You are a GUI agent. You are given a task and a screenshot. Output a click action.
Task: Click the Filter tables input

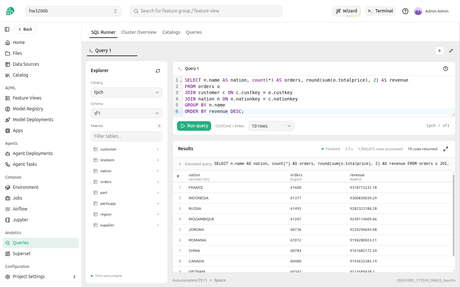point(126,136)
